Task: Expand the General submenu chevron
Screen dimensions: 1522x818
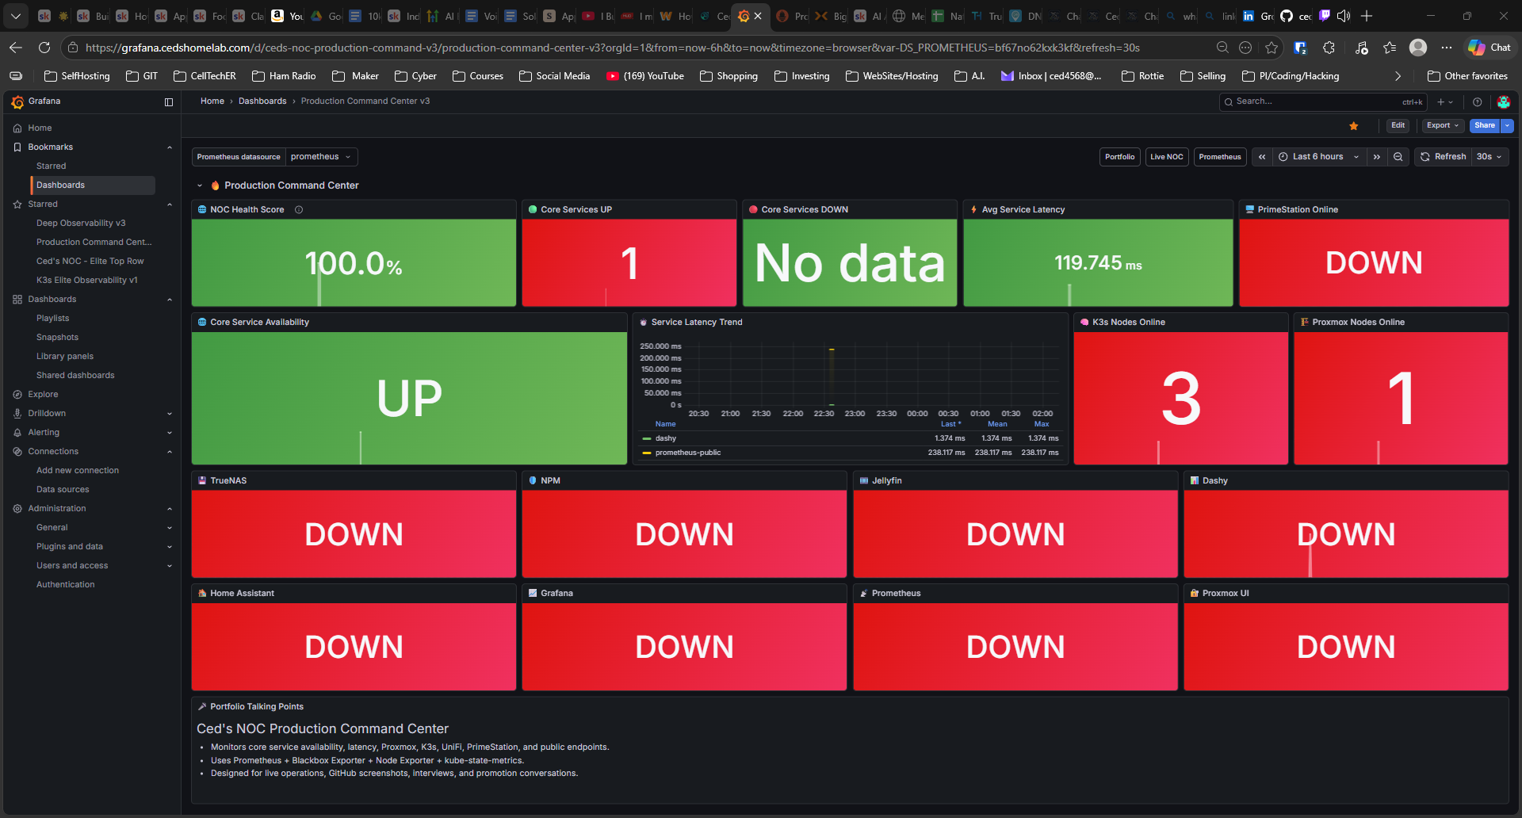Action: [169, 527]
